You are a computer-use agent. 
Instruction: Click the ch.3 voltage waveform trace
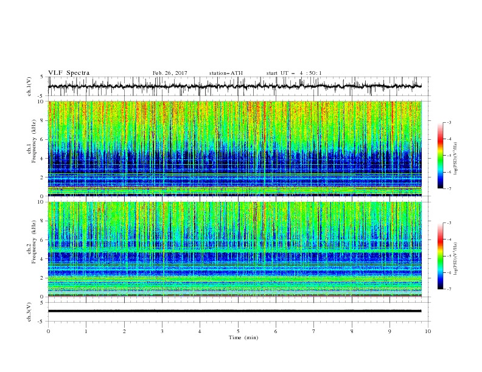coord(235,311)
